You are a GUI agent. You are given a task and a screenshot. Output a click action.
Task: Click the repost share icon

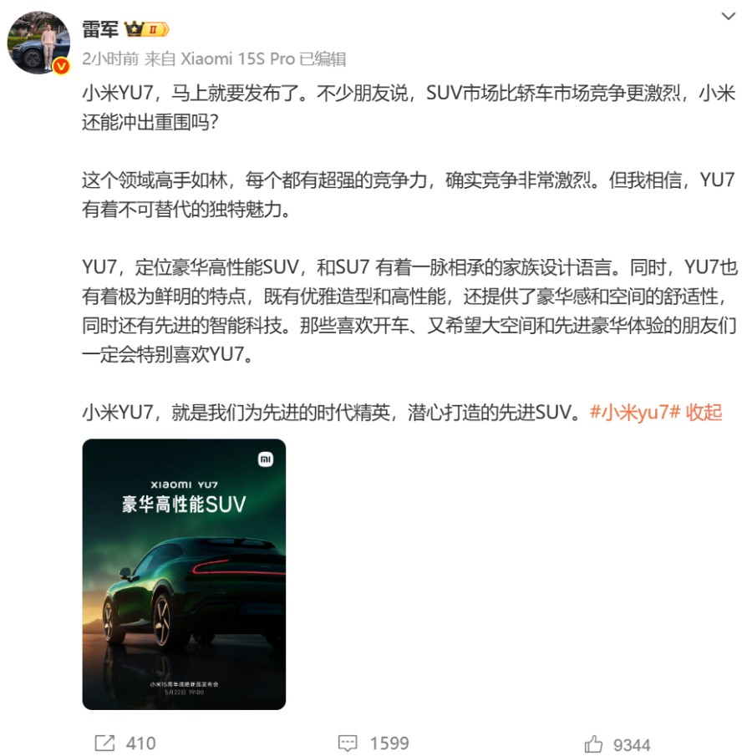pyautogui.click(x=104, y=743)
